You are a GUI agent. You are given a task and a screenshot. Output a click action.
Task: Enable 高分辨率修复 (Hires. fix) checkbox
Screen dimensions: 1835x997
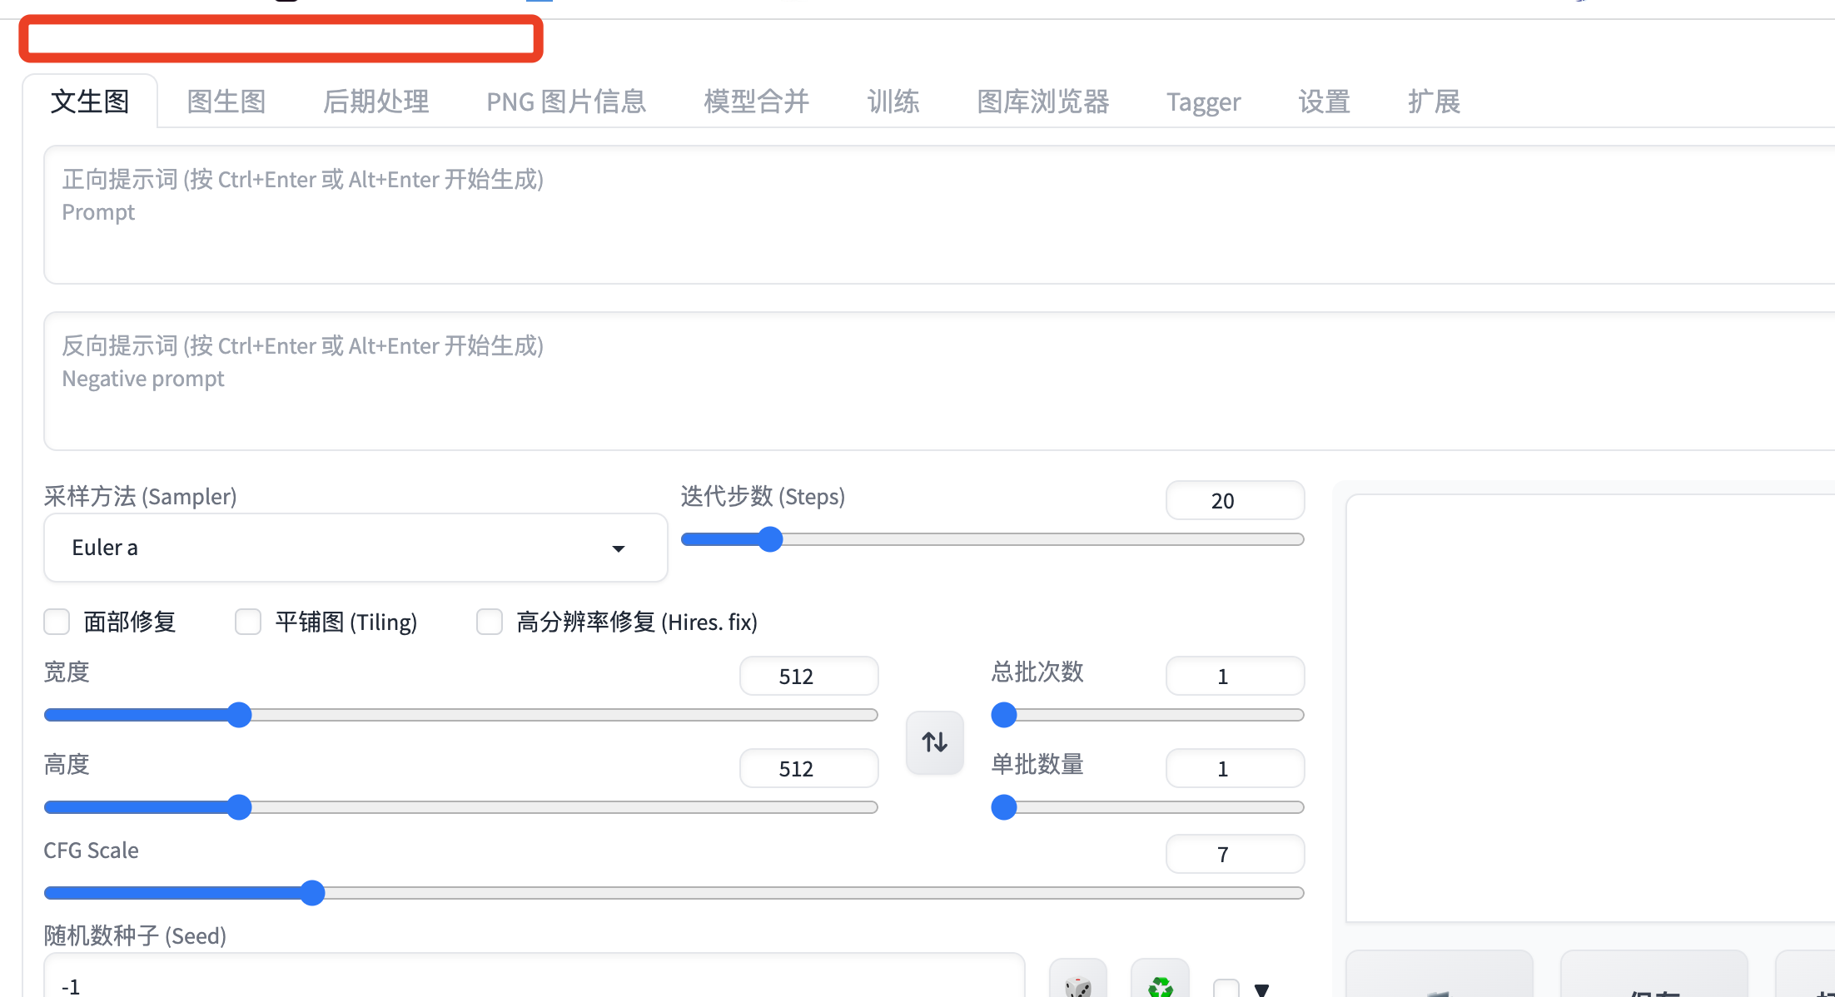(490, 622)
